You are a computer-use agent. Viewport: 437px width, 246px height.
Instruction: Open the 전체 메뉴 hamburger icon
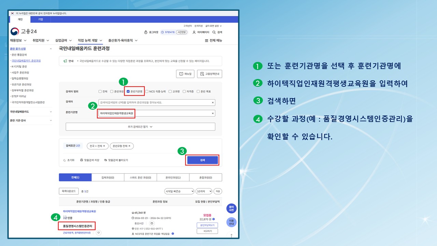pos(206,41)
